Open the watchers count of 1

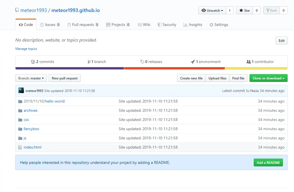(230, 10)
